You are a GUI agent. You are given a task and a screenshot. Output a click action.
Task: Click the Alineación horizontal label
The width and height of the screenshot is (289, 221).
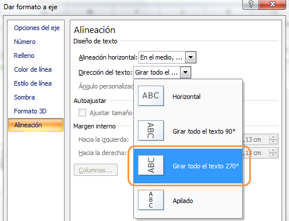[108, 57]
